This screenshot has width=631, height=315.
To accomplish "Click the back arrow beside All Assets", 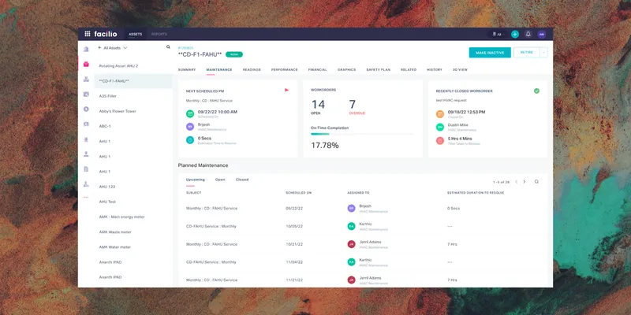I will [x=98, y=48].
